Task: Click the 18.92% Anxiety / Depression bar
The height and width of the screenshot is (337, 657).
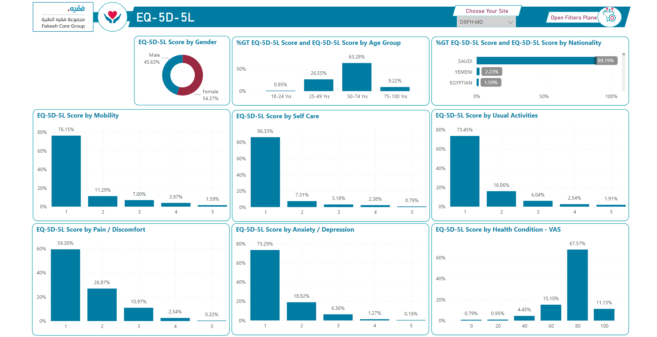Action: pos(302,311)
